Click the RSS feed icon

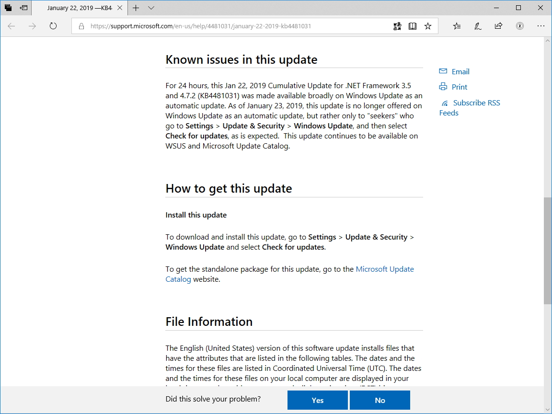coord(445,103)
